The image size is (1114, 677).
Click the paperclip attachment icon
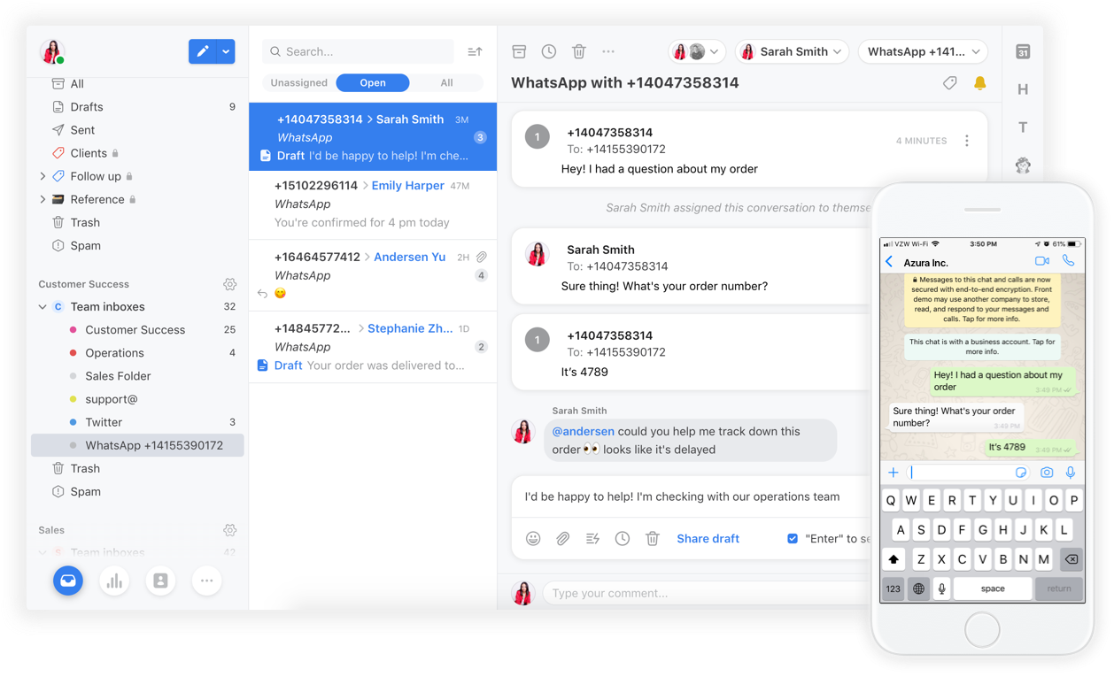click(562, 538)
